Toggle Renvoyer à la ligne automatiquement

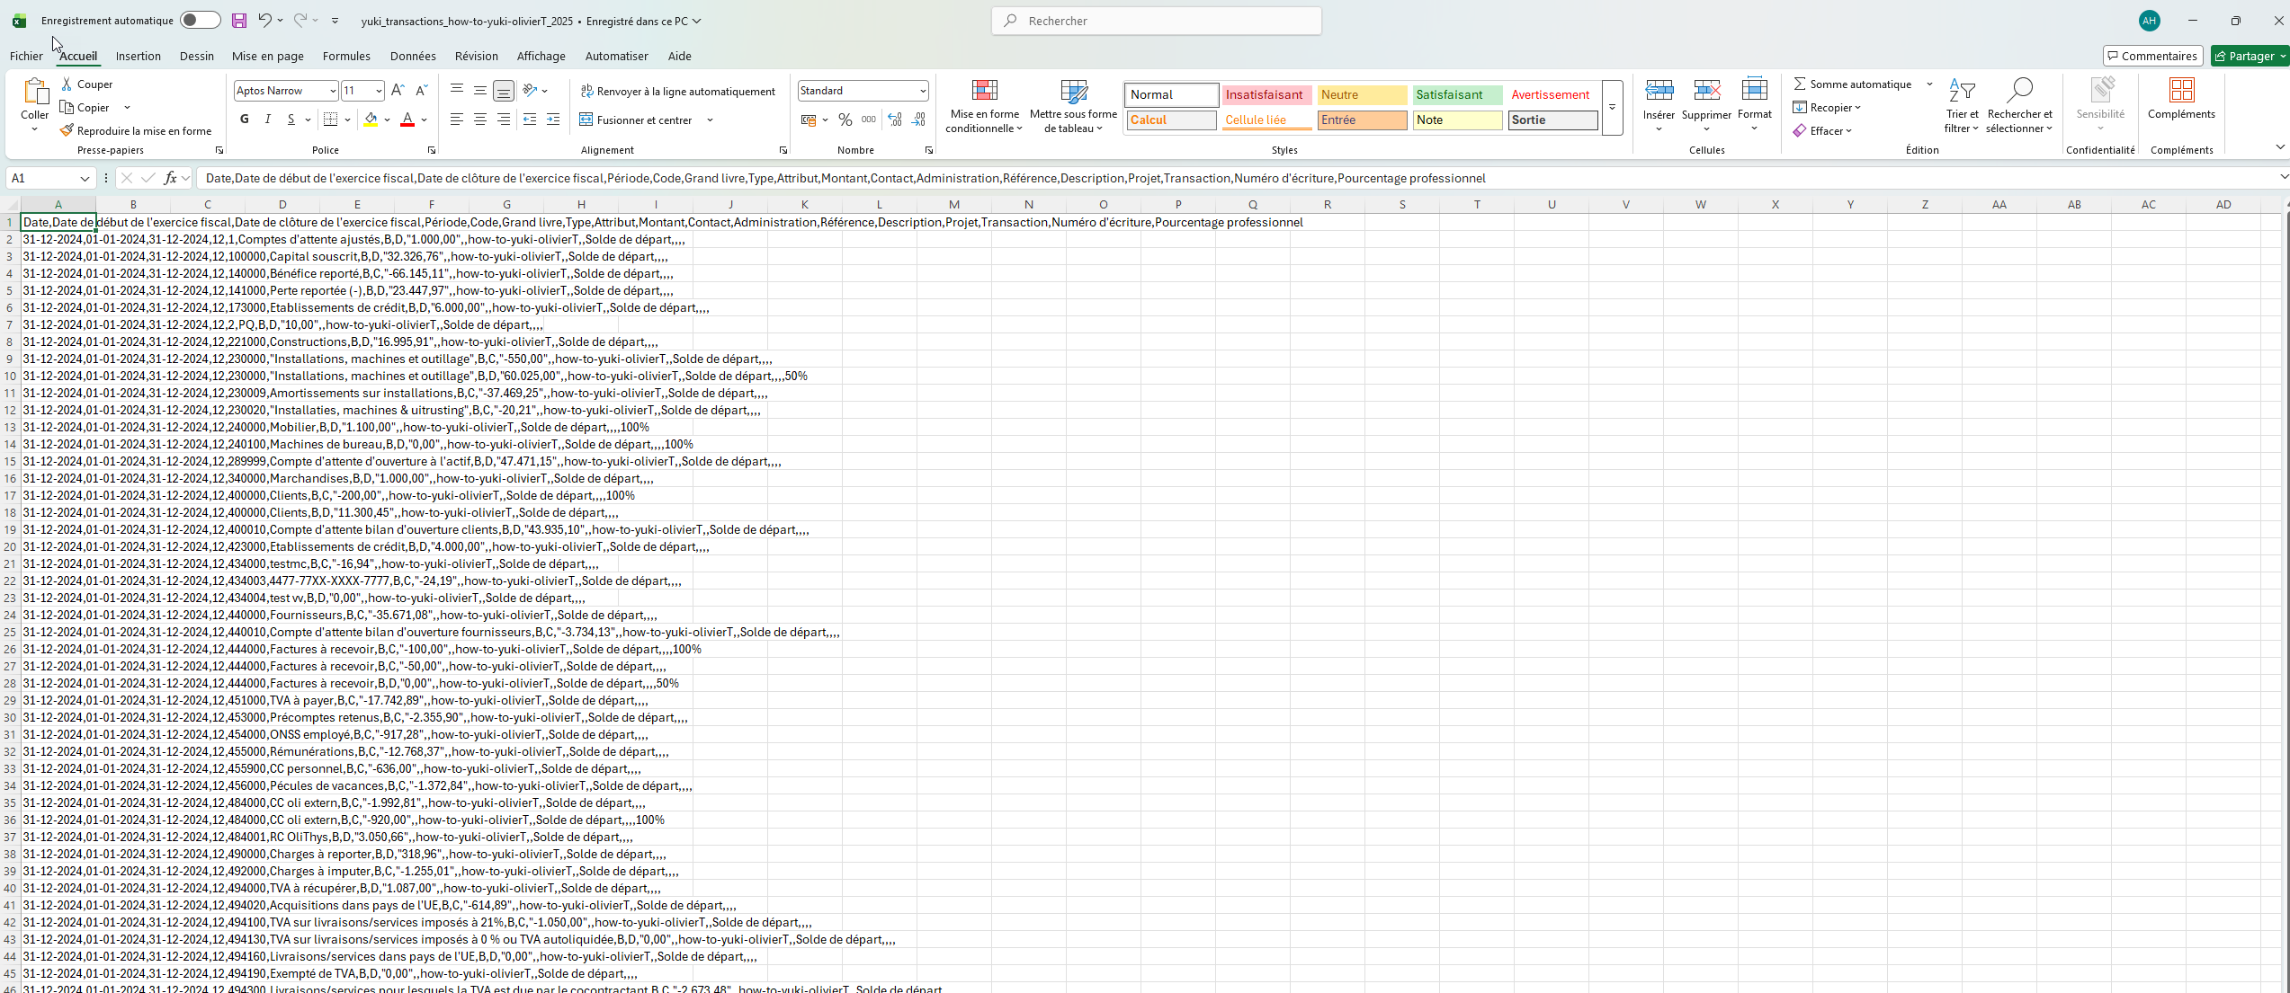678,91
